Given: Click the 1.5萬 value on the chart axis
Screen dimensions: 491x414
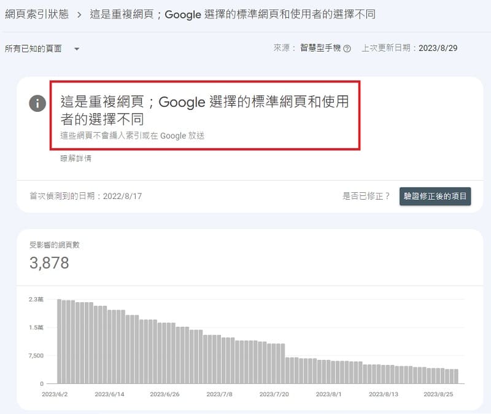Looking at the screenshot, I should (36, 327).
